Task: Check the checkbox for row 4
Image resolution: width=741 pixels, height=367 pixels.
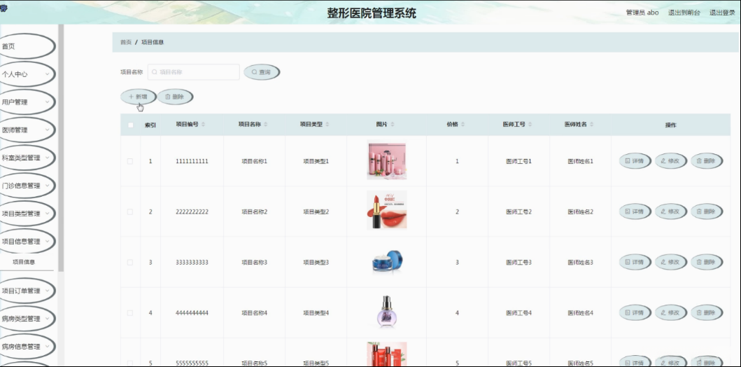Action: click(130, 312)
